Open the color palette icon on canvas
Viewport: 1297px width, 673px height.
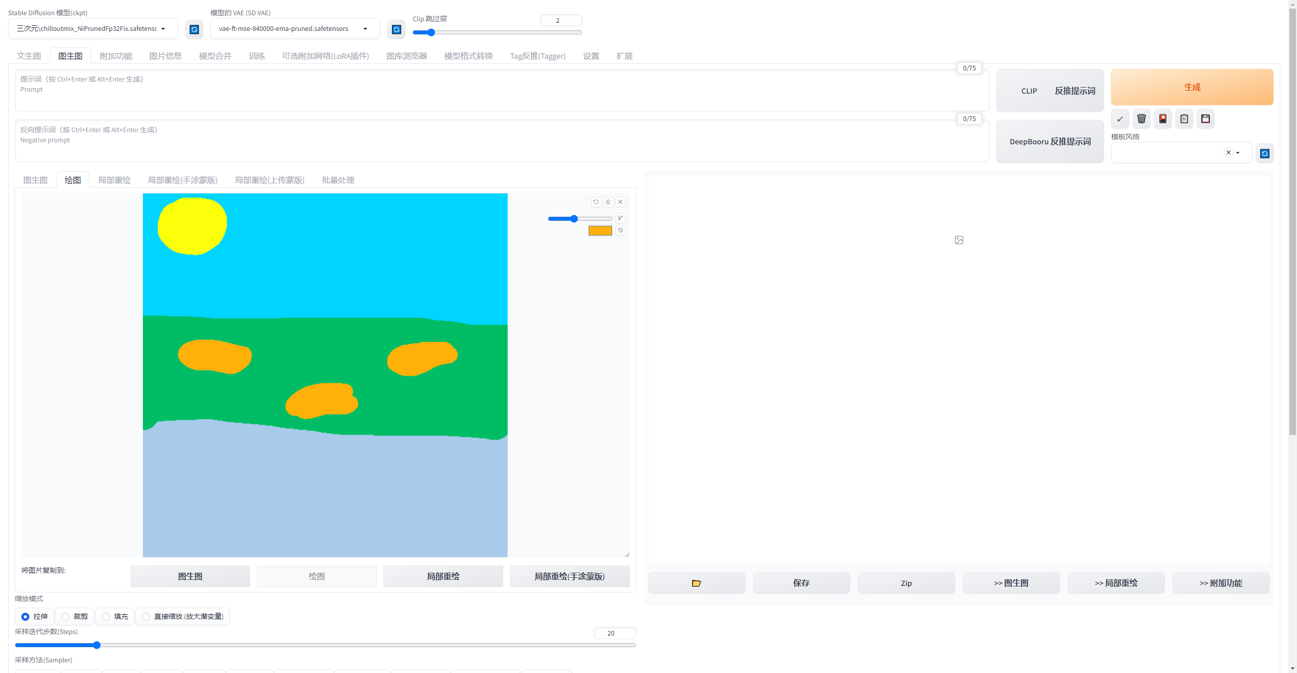(620, 230)
